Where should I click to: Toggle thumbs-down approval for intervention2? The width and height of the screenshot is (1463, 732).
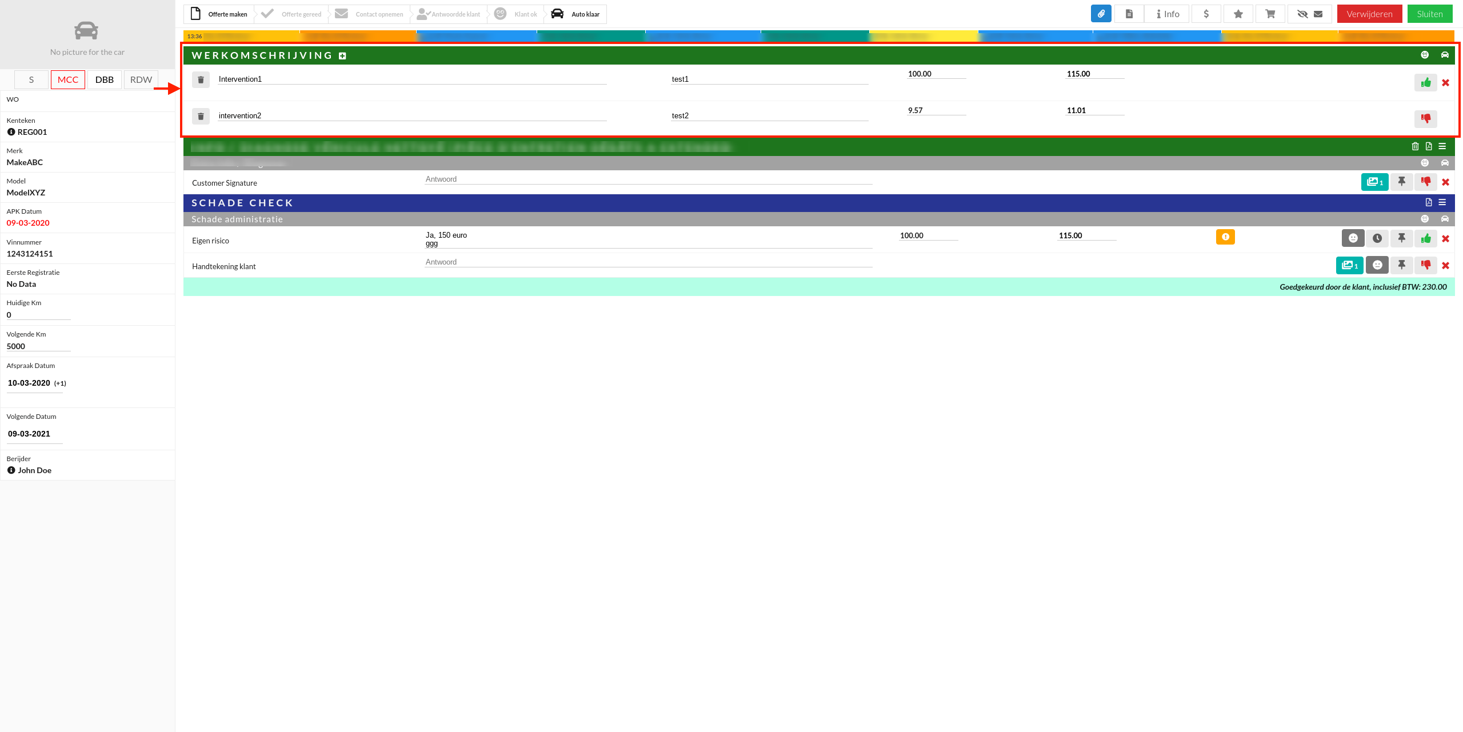[1426, 118]
